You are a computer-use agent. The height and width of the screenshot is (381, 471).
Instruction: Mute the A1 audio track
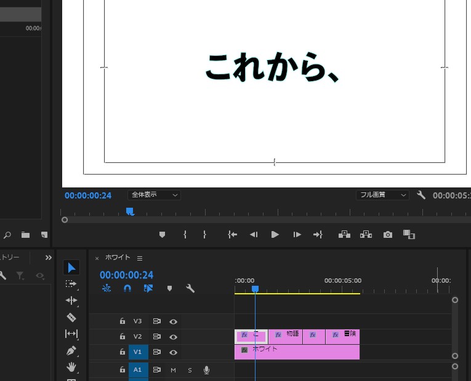pyautogui.click(x=173, y=370)
